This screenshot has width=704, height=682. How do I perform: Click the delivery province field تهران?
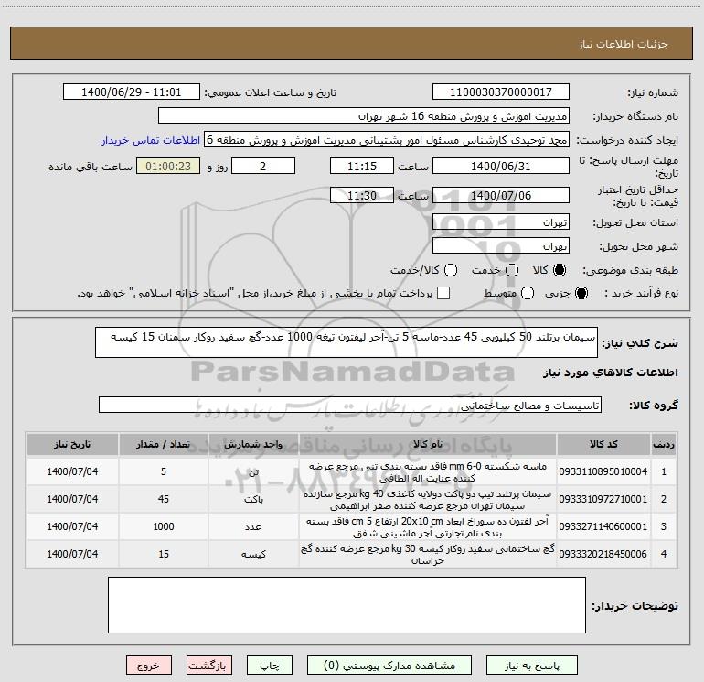501,222
